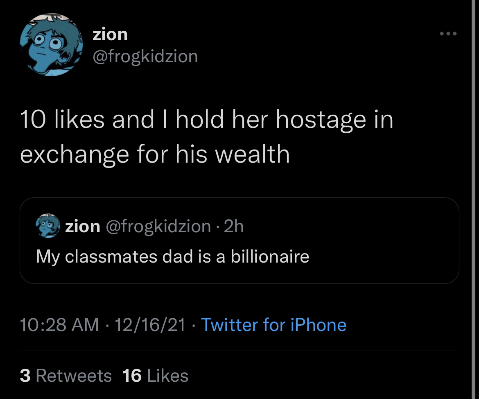Visit the @frogkidzion handle in the tweet header
Viewport: 479px width, 399px height.
coord(145,57)
